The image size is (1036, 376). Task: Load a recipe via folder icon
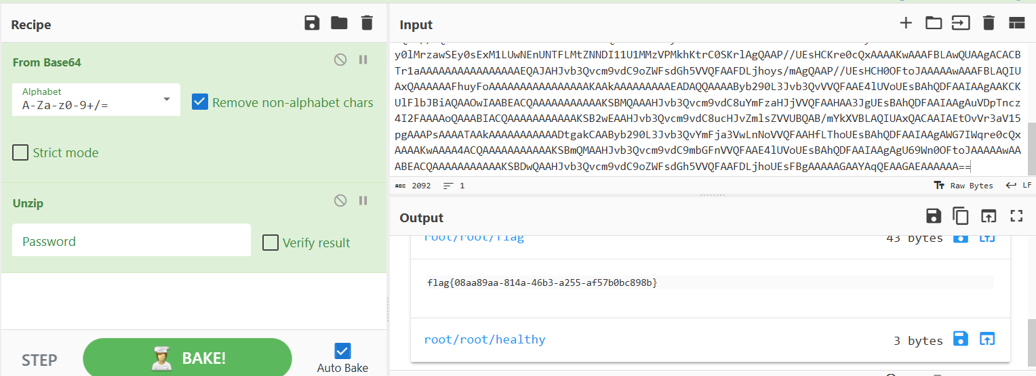[339, 23]
